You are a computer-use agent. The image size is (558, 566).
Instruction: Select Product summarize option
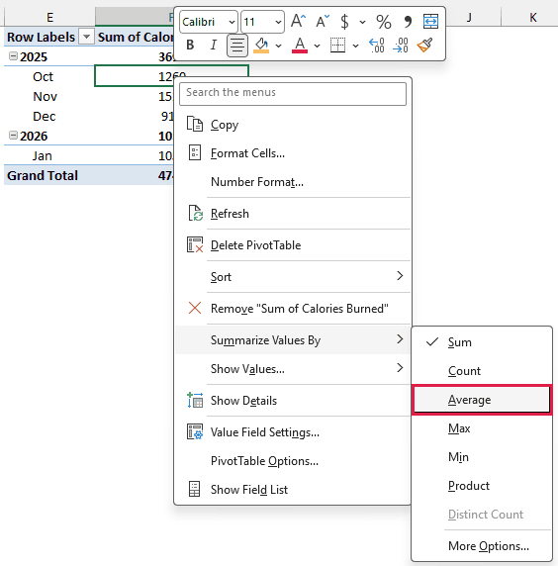point(482,486)
